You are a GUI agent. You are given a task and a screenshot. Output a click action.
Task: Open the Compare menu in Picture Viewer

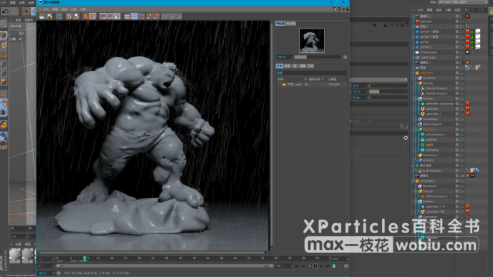click(x=73, y=9)
